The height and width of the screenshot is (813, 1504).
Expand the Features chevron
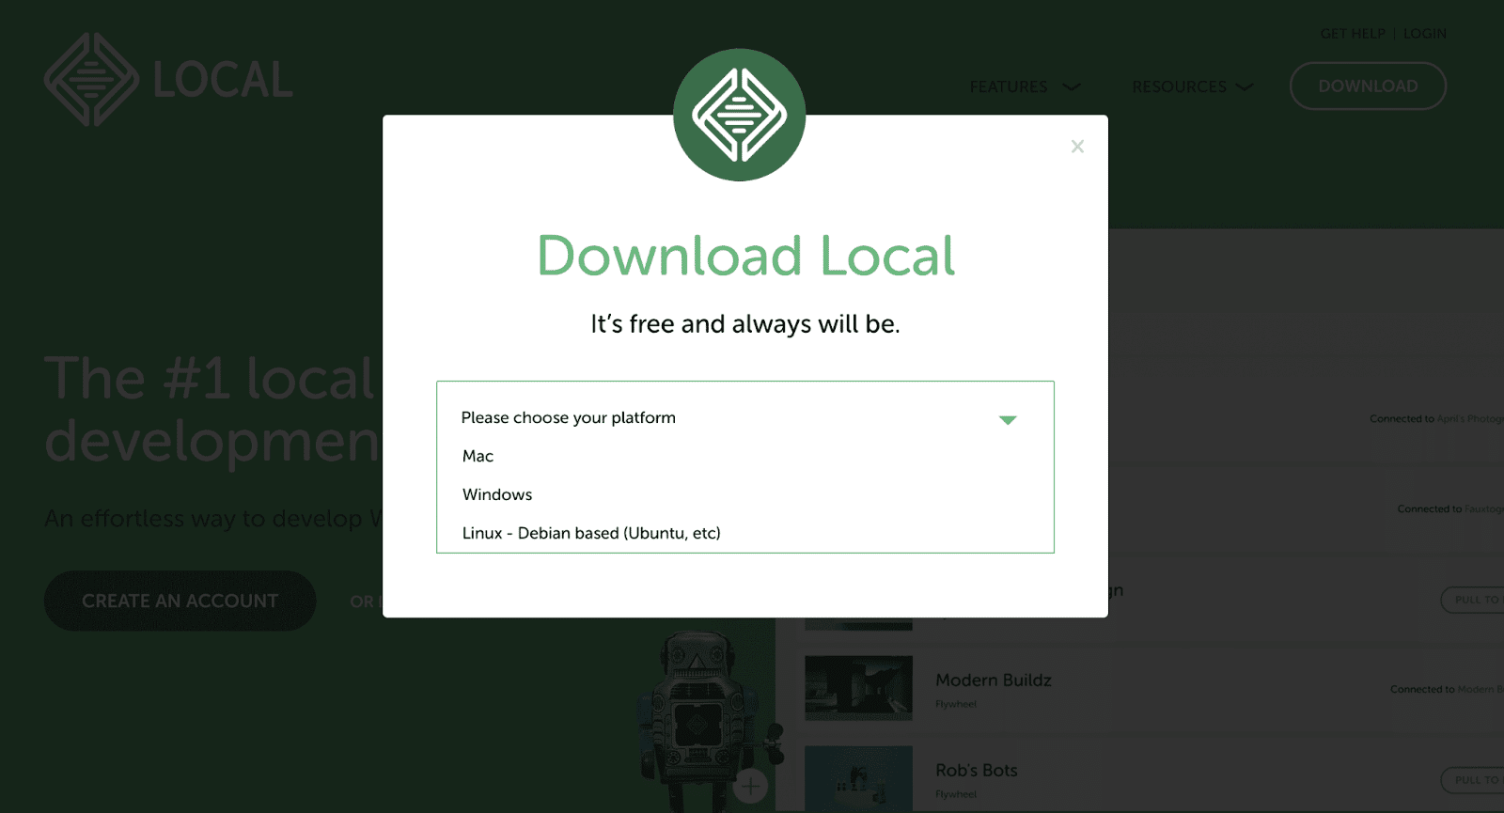tap(1072, 86)
